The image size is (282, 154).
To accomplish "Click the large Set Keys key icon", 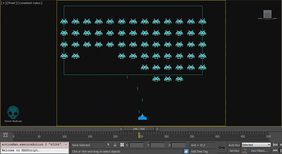I will (x=222, y=148).
